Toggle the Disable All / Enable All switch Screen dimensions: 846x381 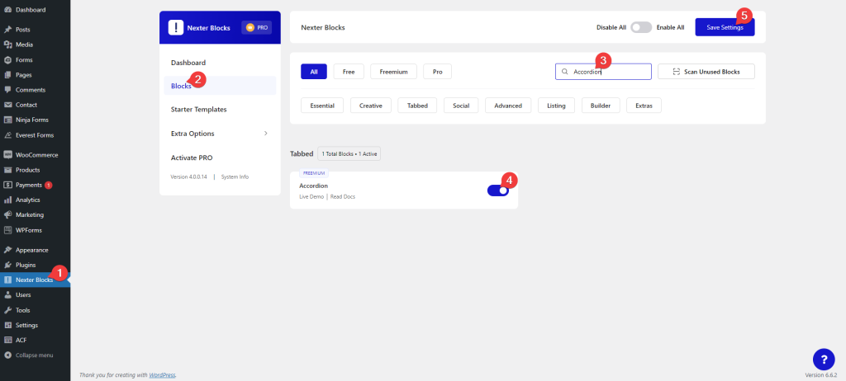pos(641,27)
